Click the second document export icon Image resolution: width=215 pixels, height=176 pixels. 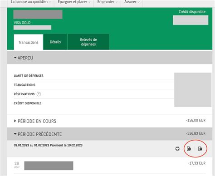click(200, 149)
